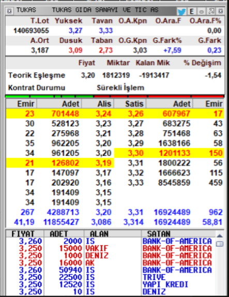Click the trades list scrollbar thumb
The image size is (229, 297).
(220, 244)
